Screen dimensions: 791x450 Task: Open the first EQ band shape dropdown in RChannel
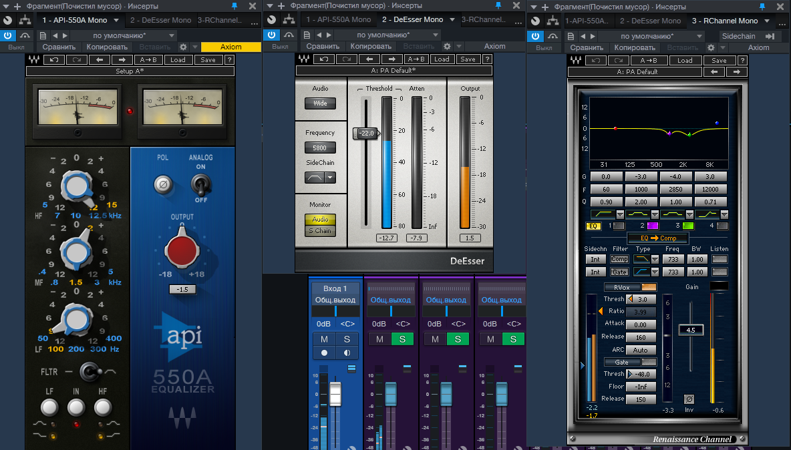pyautogui.click(x=620, y=214)
